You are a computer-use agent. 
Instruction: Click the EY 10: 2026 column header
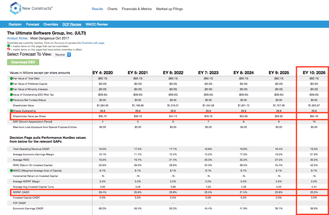pos(314,73)
